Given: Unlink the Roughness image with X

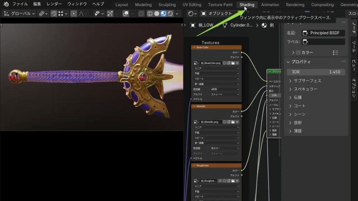Looking at the screenshot, I should (x=237, y=181).
